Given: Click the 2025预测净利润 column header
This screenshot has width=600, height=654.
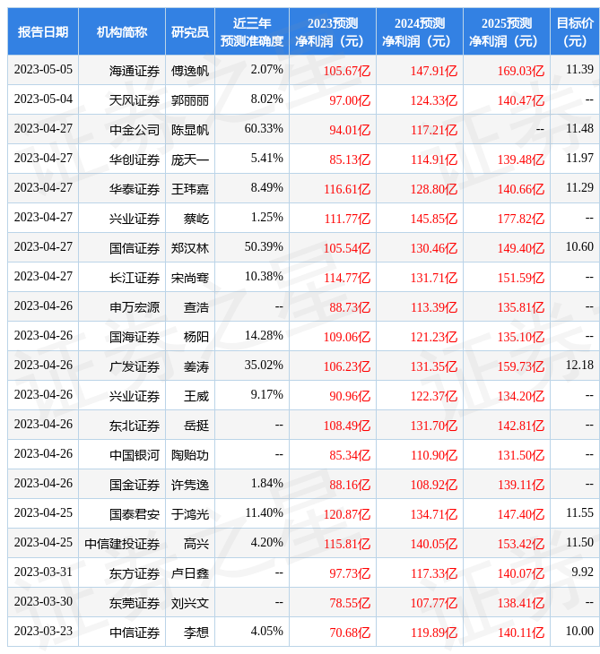Looking at the screenshot, I should point(507,31).
